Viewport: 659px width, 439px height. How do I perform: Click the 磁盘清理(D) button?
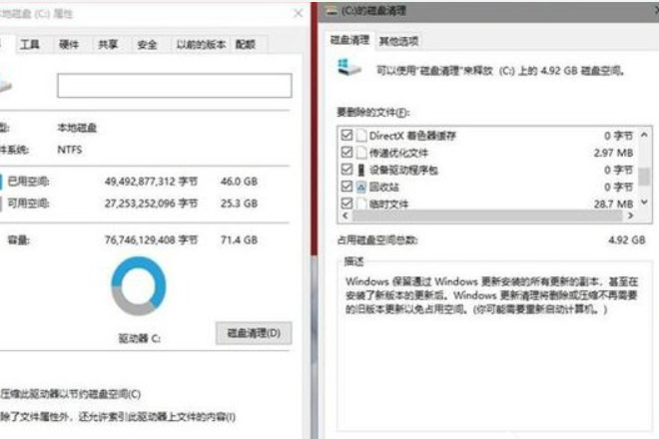(254, 331)
